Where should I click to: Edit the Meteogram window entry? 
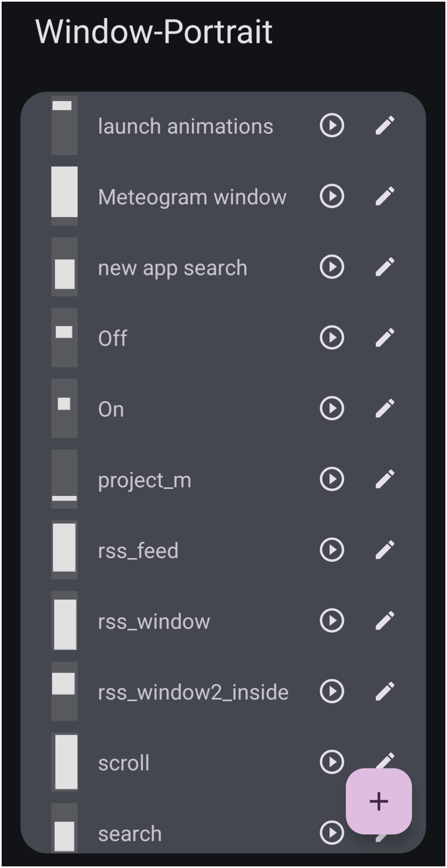(x=385, y=196)
